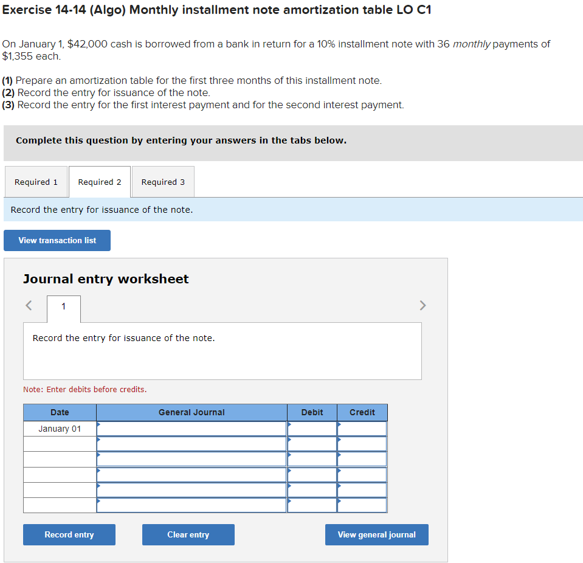This screenshot has height=563, width=583.
Task: Click the January 01 date cell
Action: point(59,428)
